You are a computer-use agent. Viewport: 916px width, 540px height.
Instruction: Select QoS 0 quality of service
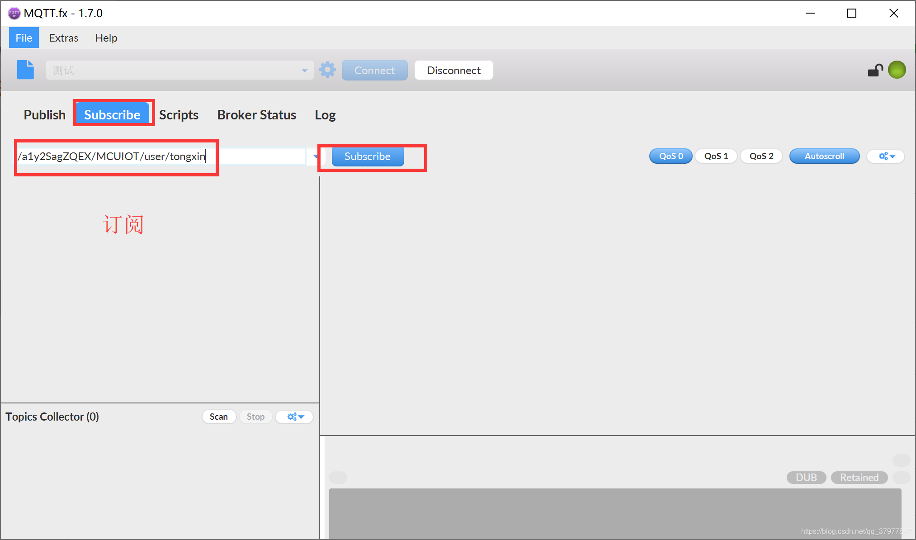click(x=671, y=156)
